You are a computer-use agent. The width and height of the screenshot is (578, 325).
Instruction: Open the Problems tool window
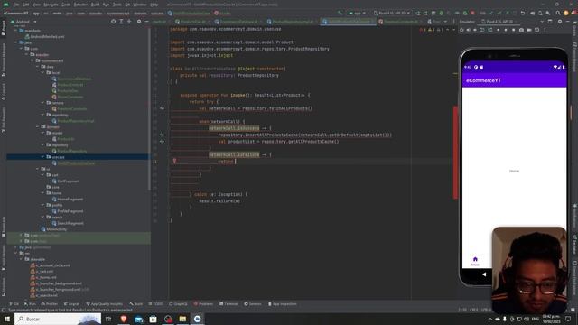tap(203, 304)
